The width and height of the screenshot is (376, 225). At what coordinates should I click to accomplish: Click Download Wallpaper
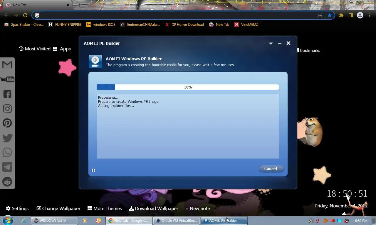(x=154, y=208)
